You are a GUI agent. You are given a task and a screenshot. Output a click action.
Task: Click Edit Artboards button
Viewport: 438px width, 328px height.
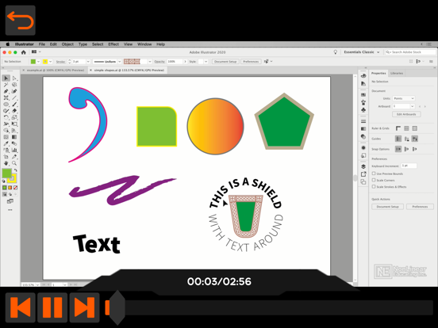click(x=406, y=114)
